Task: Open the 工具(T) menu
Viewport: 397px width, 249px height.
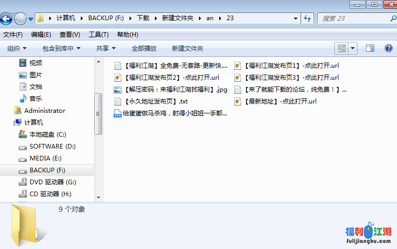Action: [x=98, y=35]
